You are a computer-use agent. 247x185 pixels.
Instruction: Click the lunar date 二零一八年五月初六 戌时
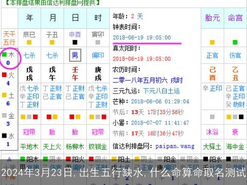click(148, 80)
